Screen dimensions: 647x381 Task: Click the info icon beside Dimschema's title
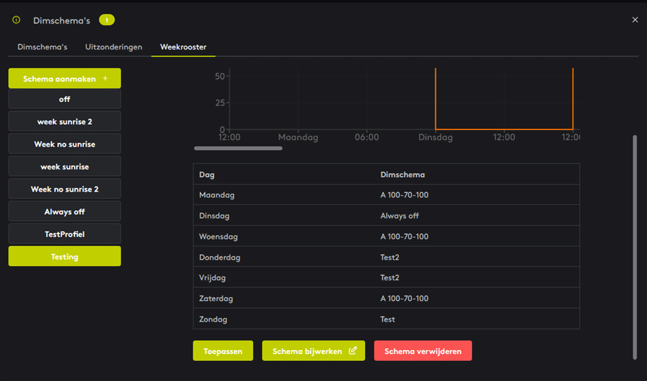point(17,20)
